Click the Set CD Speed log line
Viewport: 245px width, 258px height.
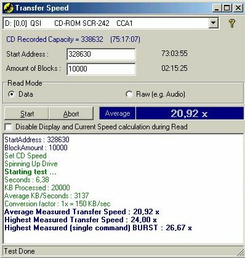point(25,156)
